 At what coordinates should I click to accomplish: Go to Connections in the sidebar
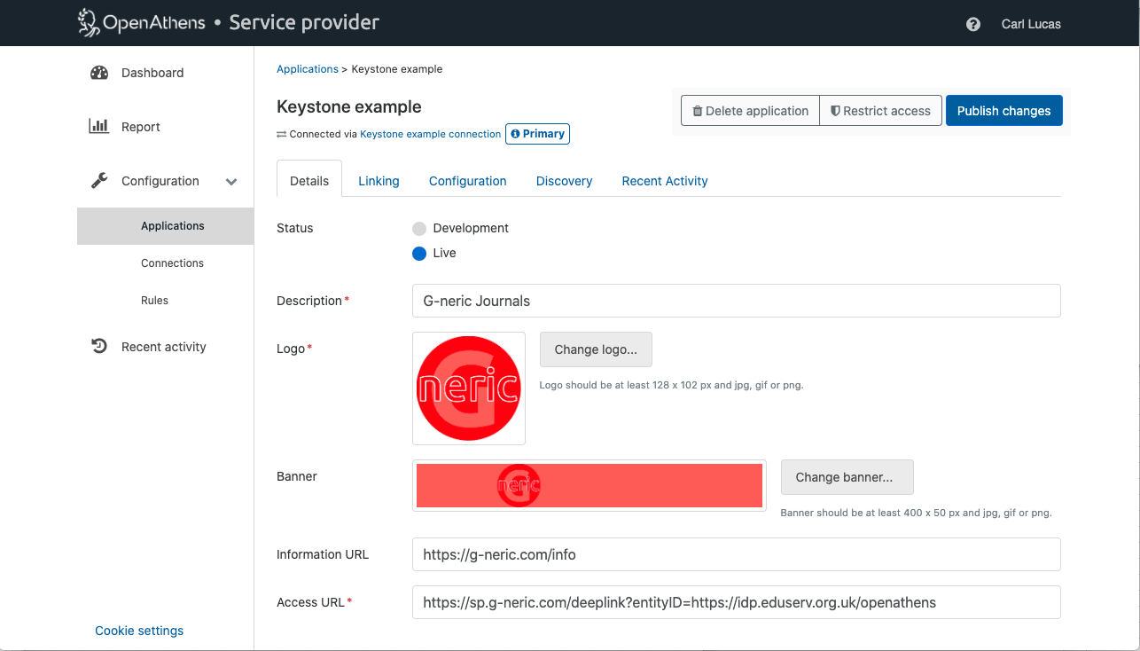(x=172, y=263)
